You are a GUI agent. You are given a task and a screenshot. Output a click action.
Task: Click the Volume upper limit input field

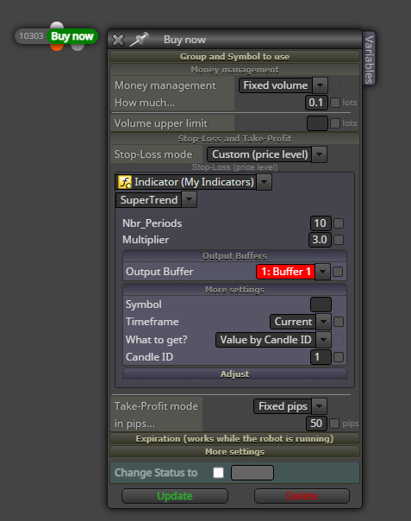(317, 123)
